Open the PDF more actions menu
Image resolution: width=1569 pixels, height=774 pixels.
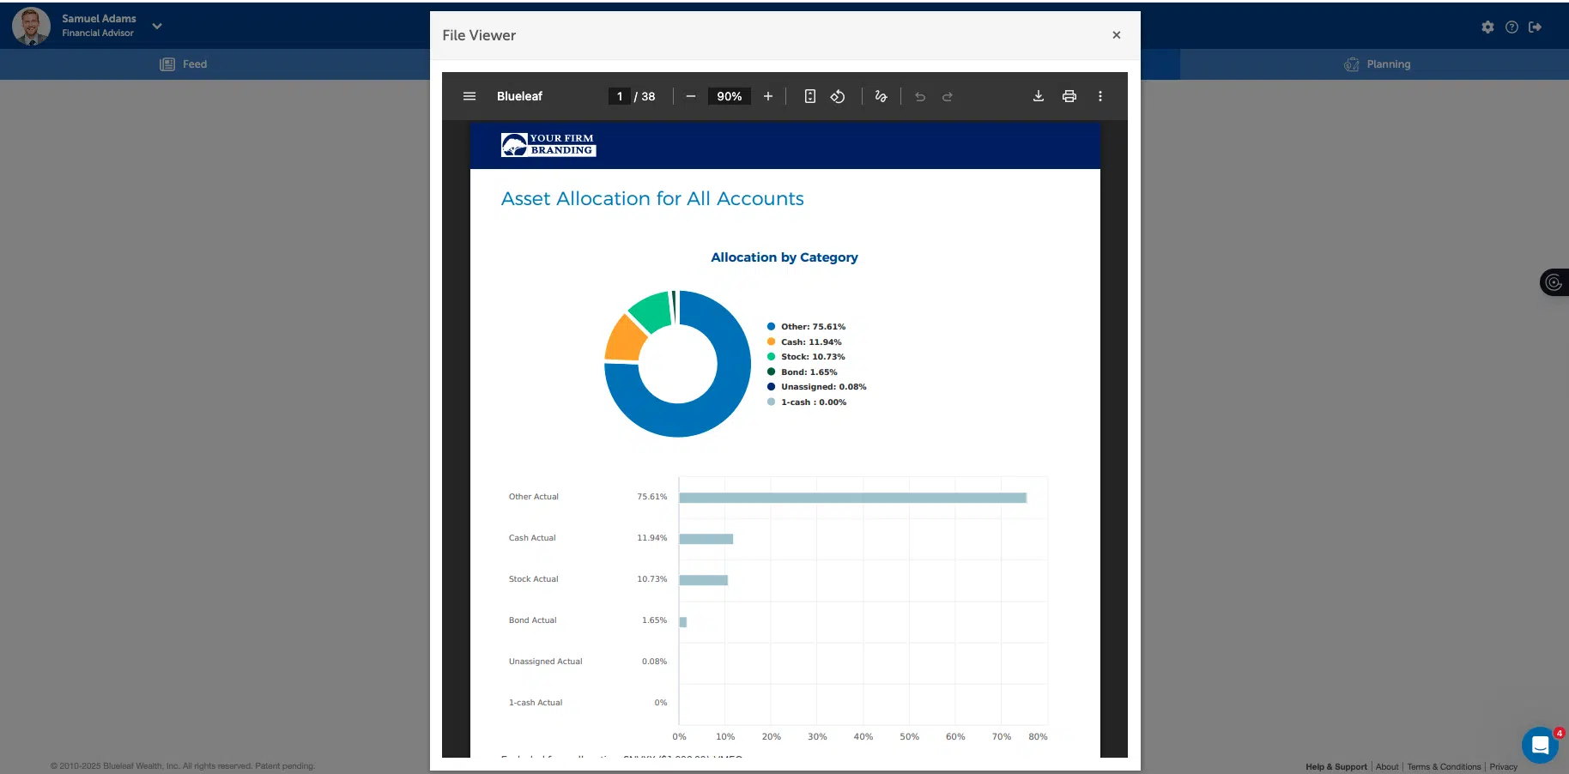[1100, 96]
